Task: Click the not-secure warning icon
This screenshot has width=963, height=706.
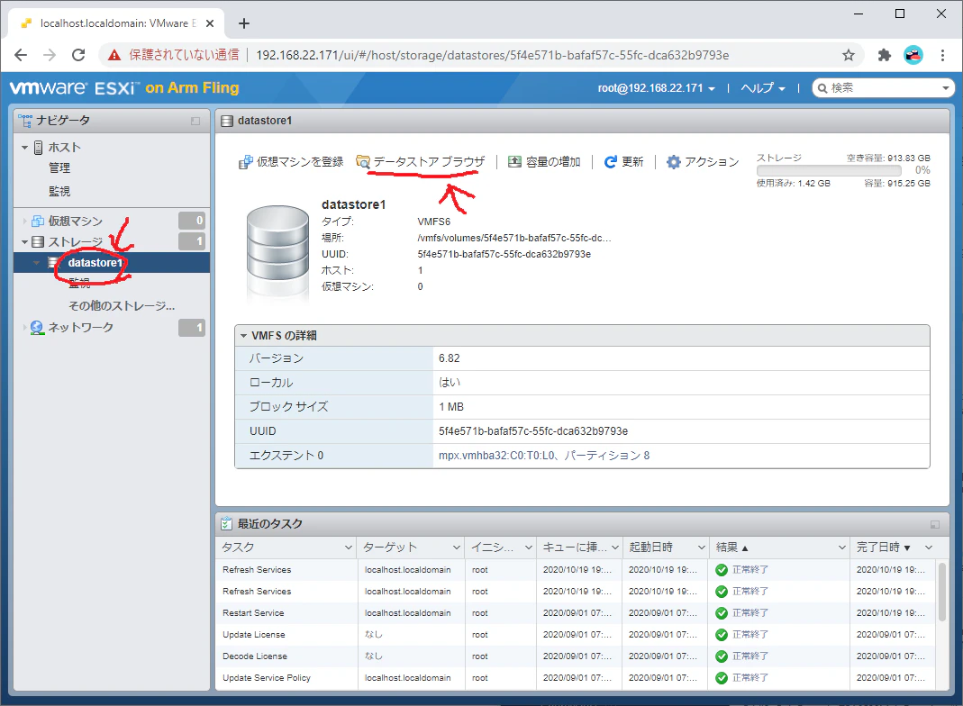Action: 114,55
